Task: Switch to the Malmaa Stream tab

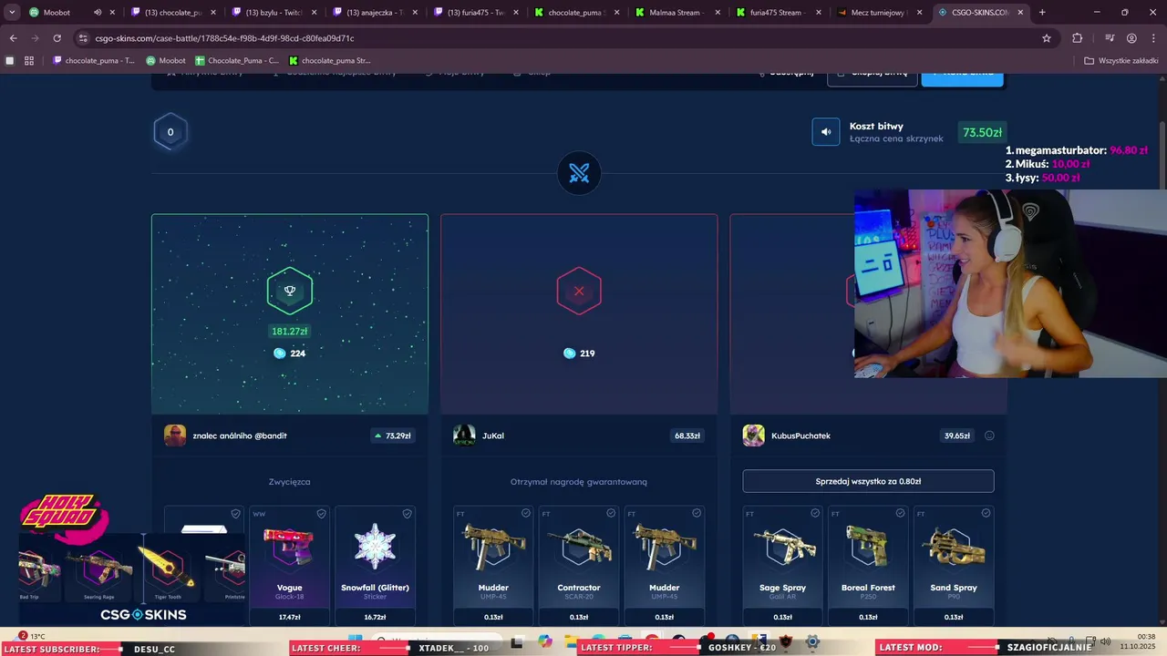Action: point(676,13)
